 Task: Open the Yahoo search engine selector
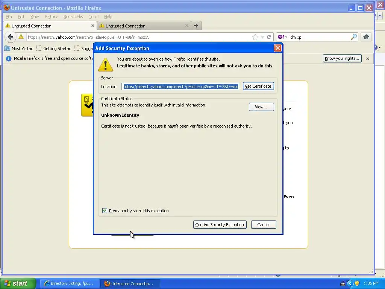click(282, 37)
